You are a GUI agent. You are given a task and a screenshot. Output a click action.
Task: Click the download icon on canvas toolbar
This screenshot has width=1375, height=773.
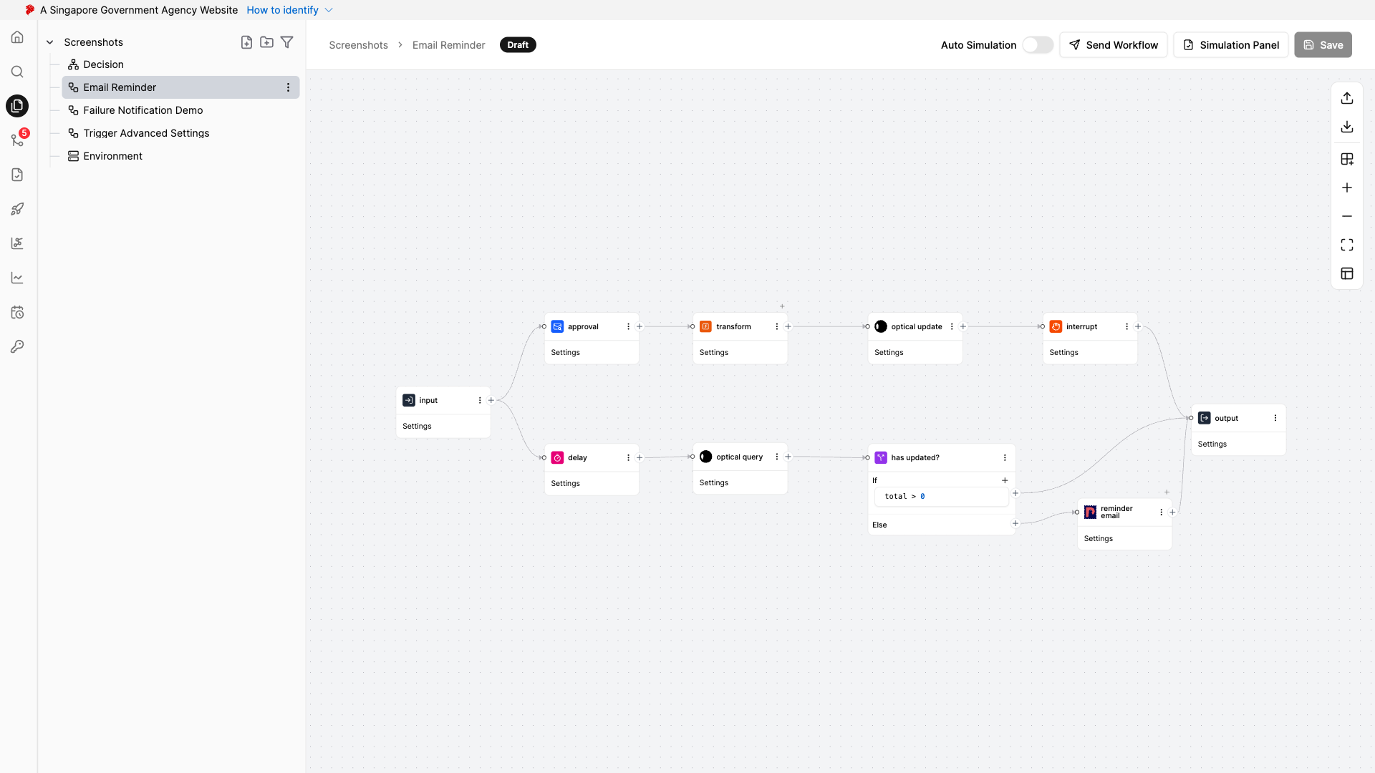[1347, 127]
